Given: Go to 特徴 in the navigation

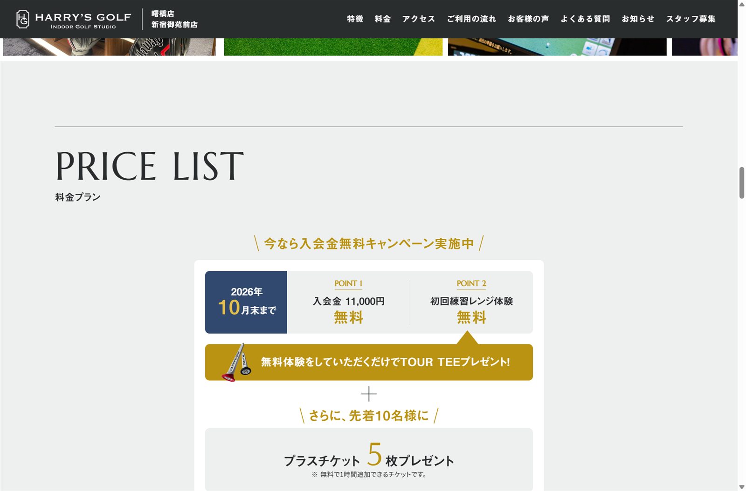Looking at the screenshot, I should coord(355,19).
